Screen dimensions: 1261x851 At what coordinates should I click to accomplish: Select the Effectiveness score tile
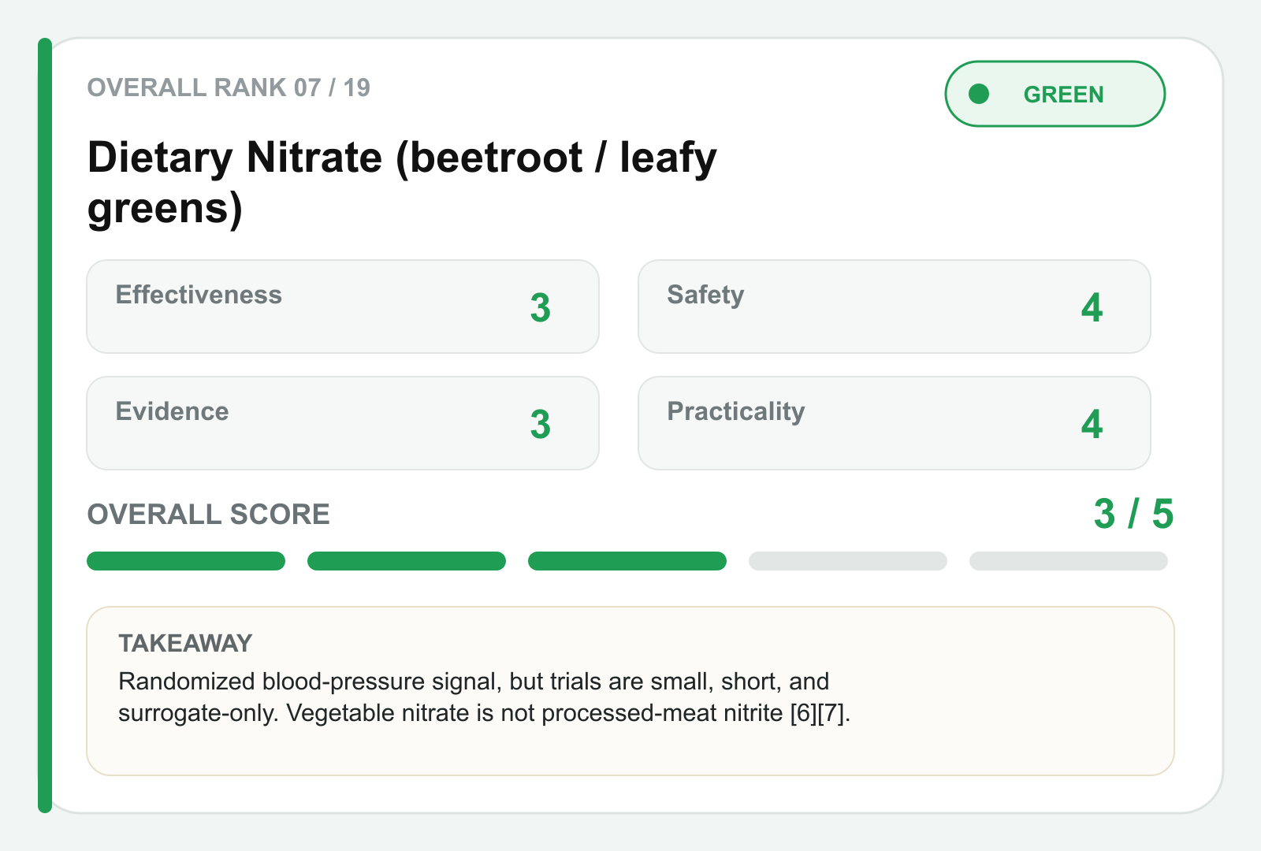click(343, 307)
